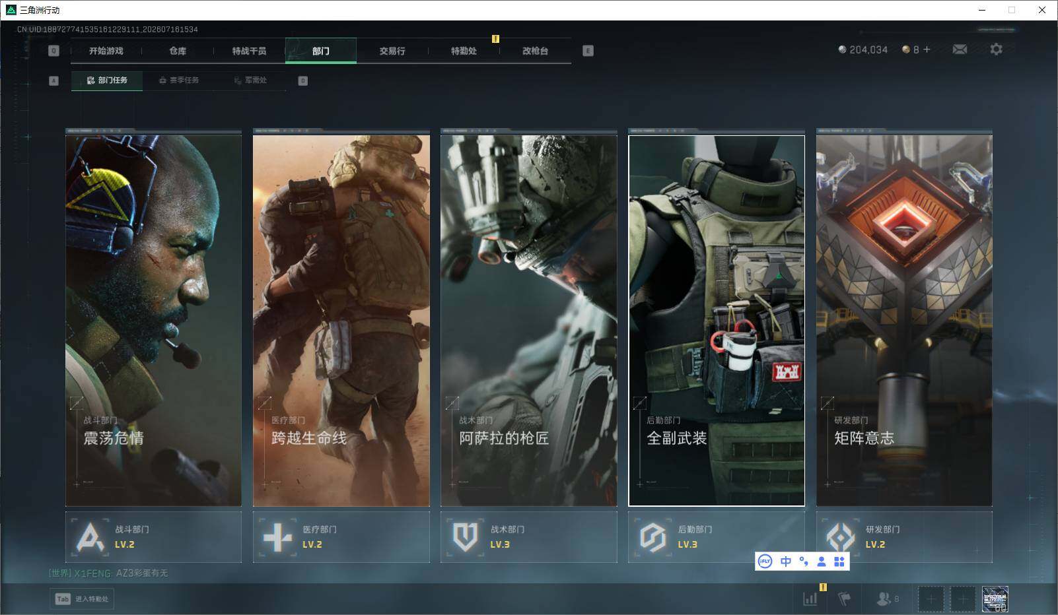The image size is (1058, 615).
Task: Click the plus next to the currency count of 8
Action: tap(927, 49)
